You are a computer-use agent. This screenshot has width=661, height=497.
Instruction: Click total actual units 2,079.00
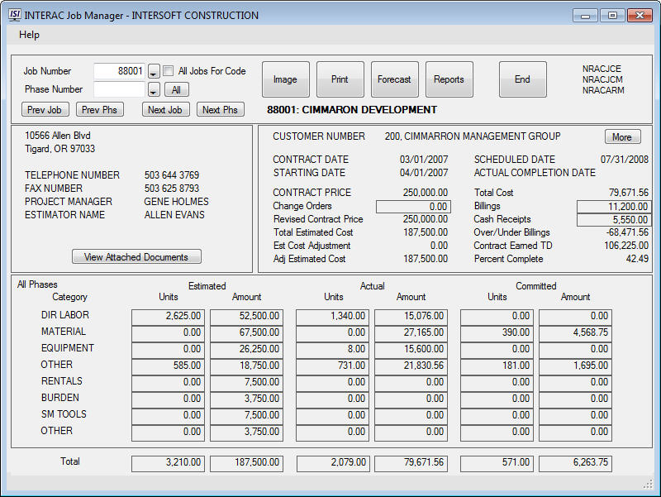pos(333,463)
